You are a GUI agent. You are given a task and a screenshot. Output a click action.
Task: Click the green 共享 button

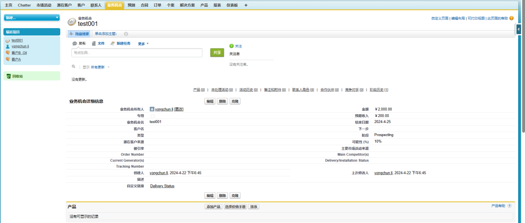[x=217, y=52]
